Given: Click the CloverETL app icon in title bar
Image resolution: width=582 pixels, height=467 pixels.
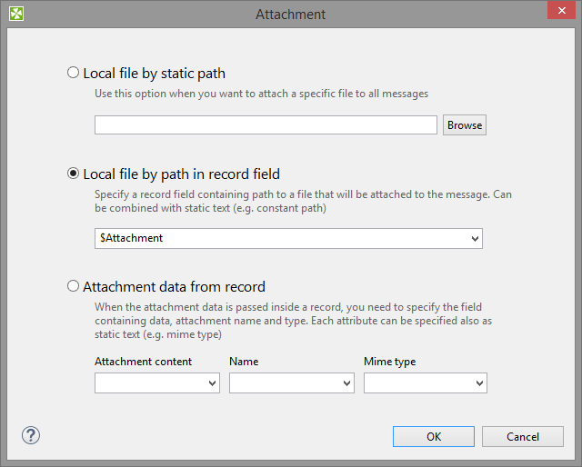Looking at the screenshot, I should coord(15,14).
